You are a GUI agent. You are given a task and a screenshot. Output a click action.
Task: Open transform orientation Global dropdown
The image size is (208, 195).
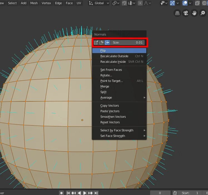pyautogui.click(x=99, y=3)
